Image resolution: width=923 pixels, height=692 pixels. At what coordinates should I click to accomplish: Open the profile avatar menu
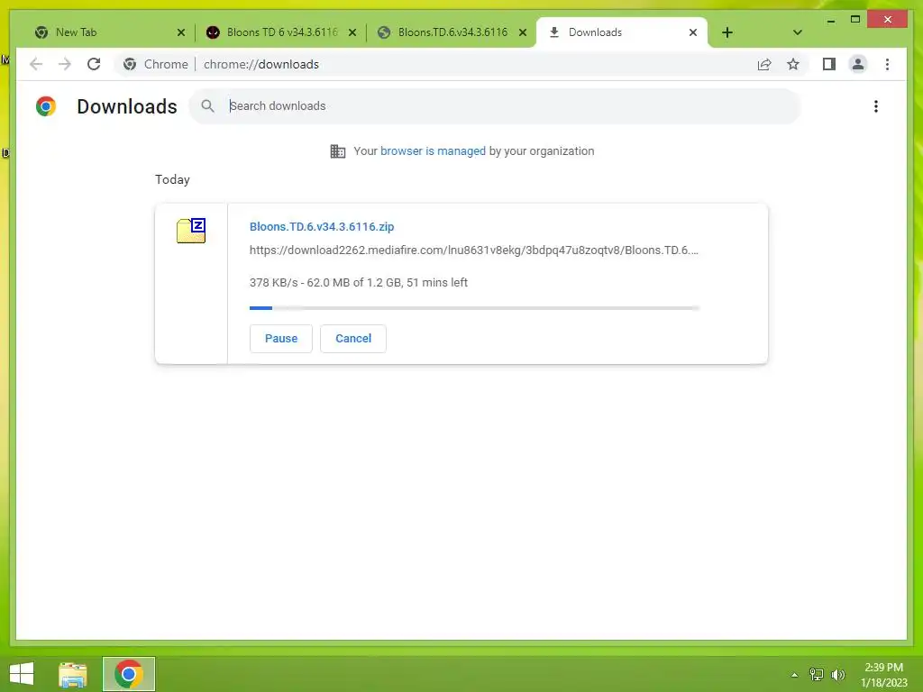click(858, 64)
